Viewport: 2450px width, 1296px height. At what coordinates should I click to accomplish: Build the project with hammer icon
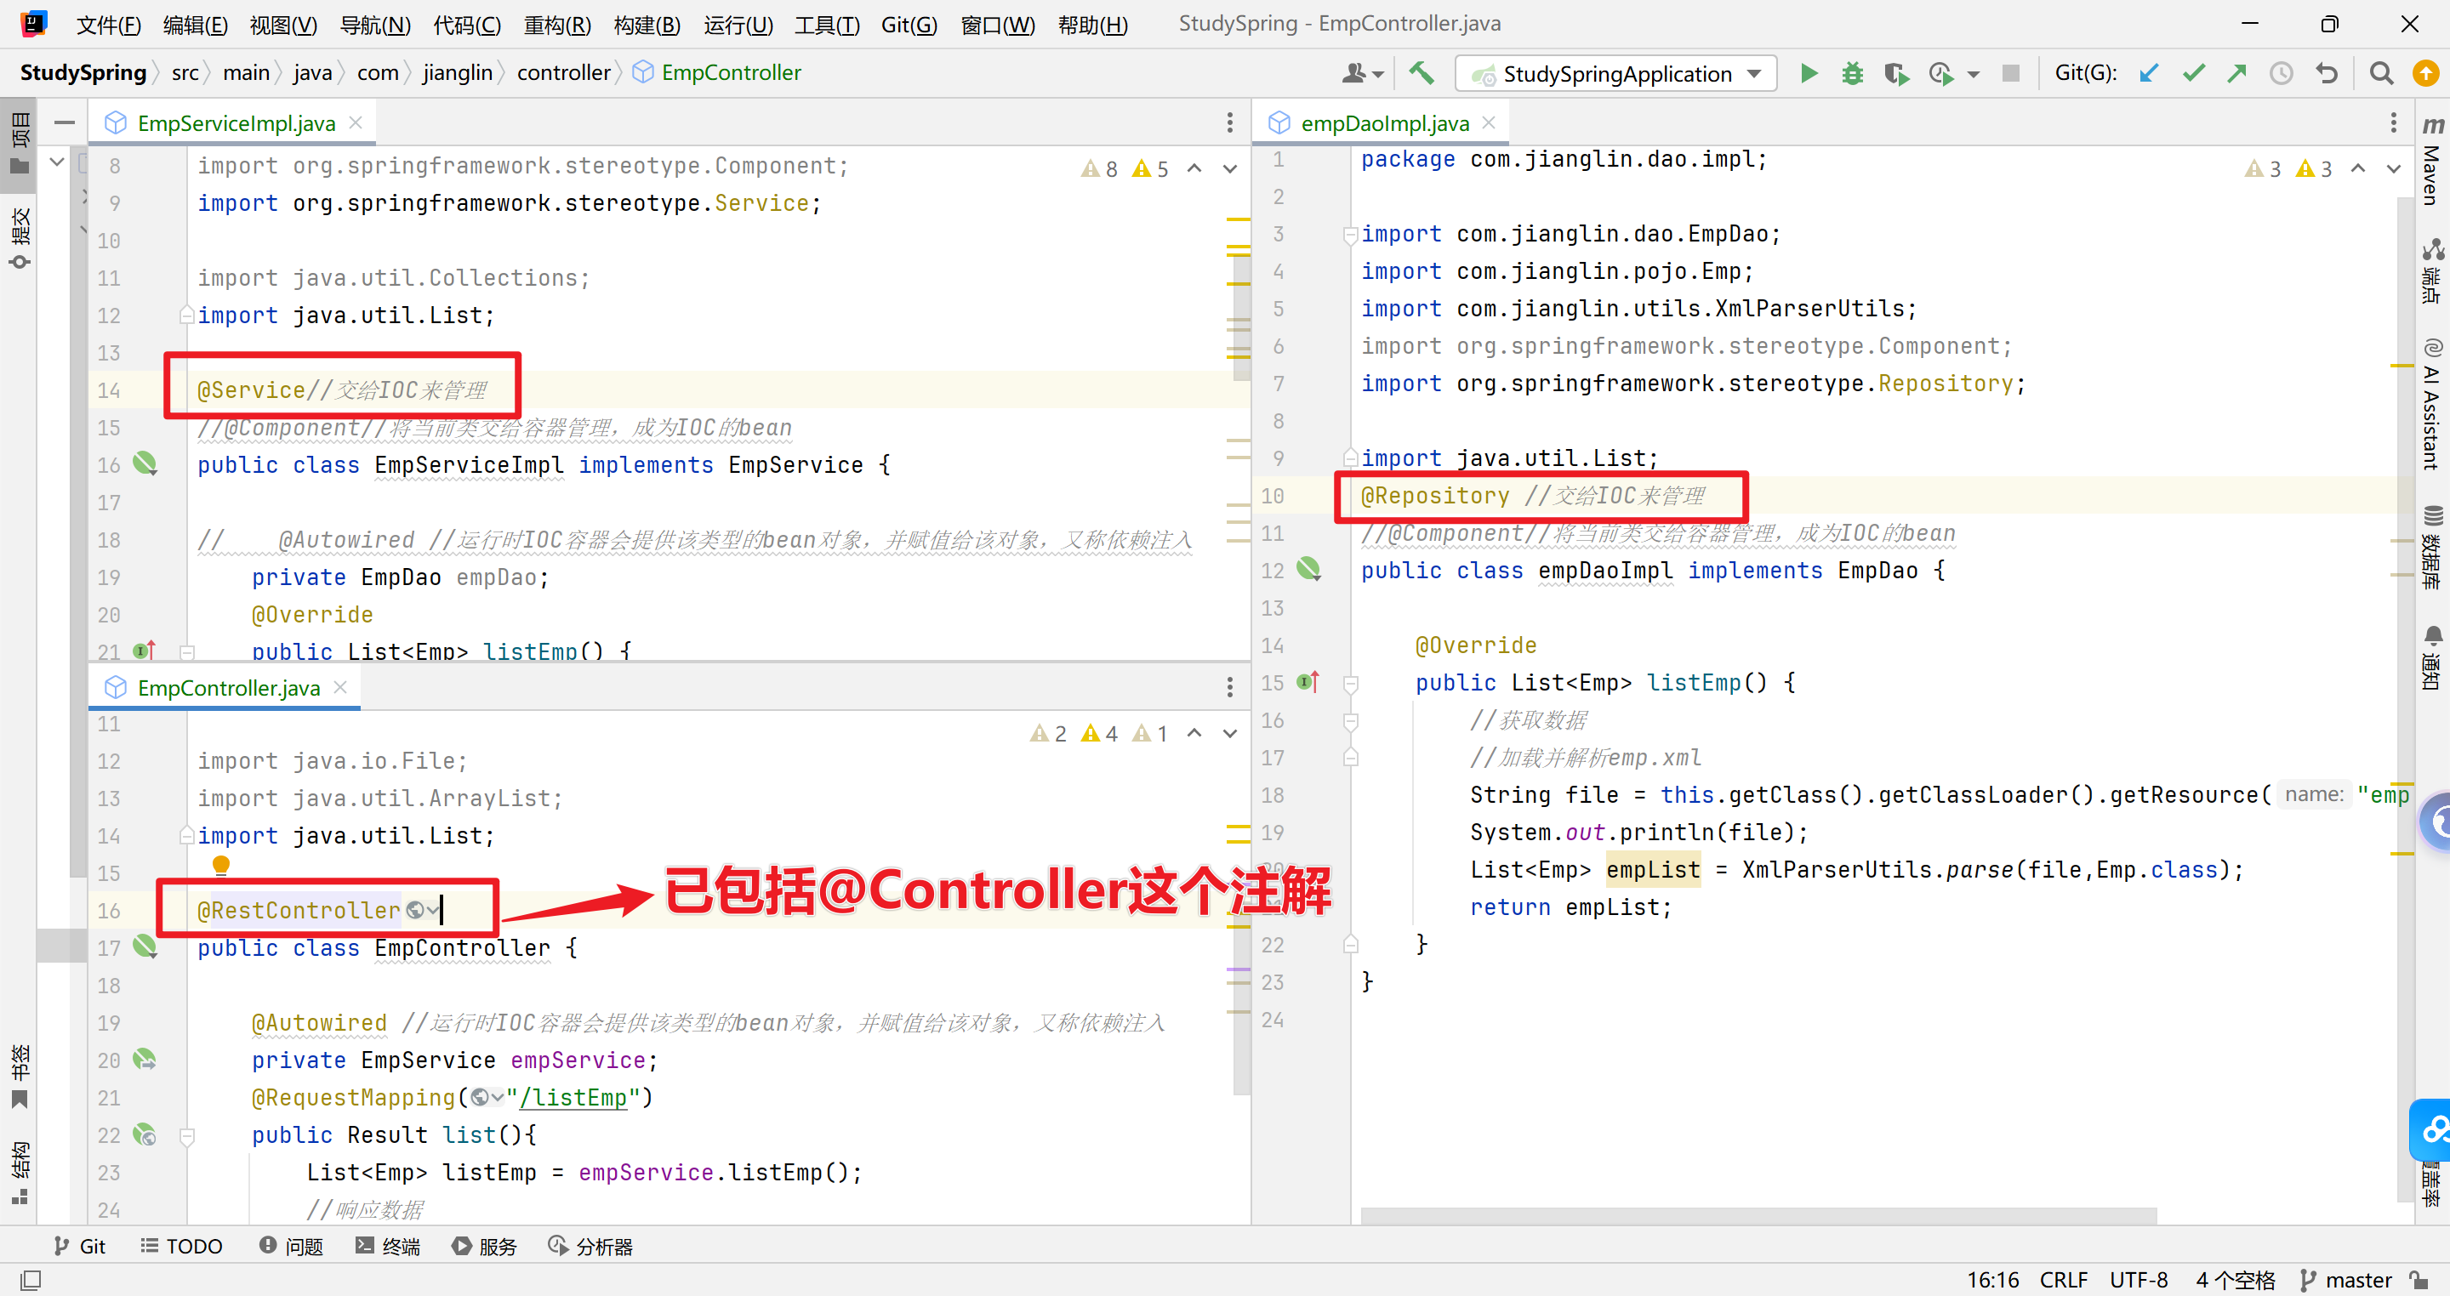[x=1421, y=73]
